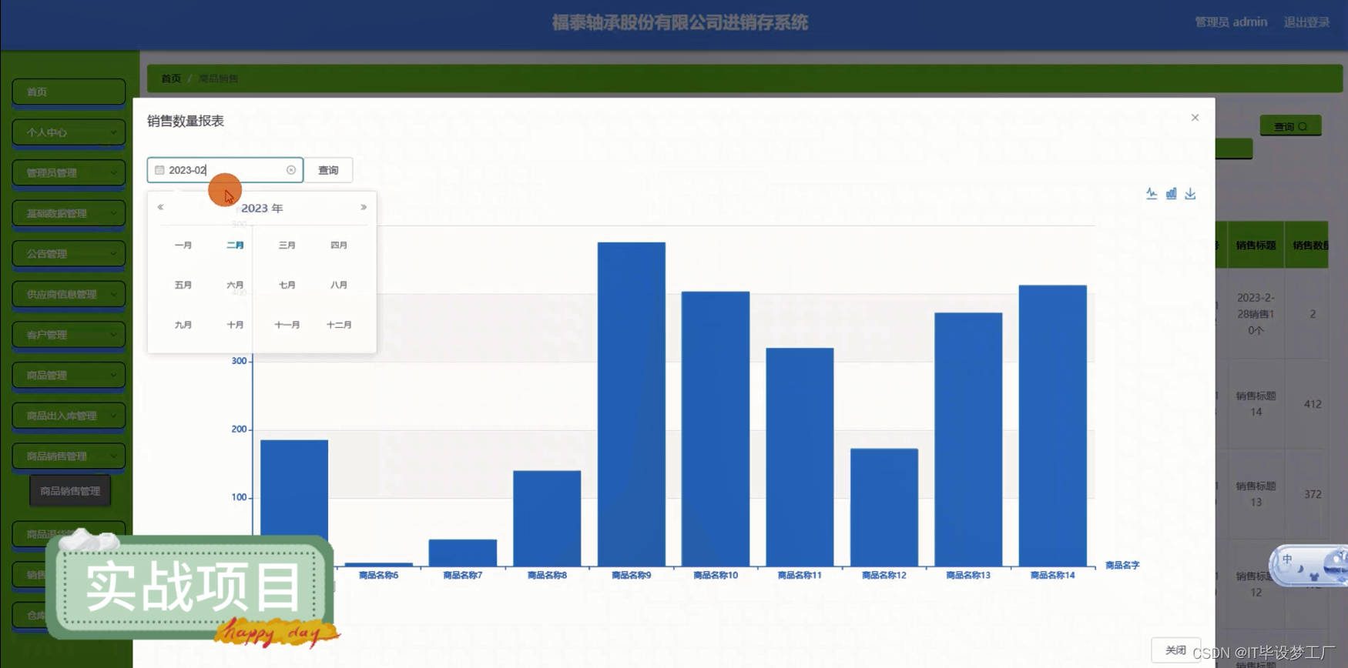Click table cell with value 412
Image resolution: width=1348 pixels, height=668 pixels.
pyautogui.click(x=1313, y=404)
